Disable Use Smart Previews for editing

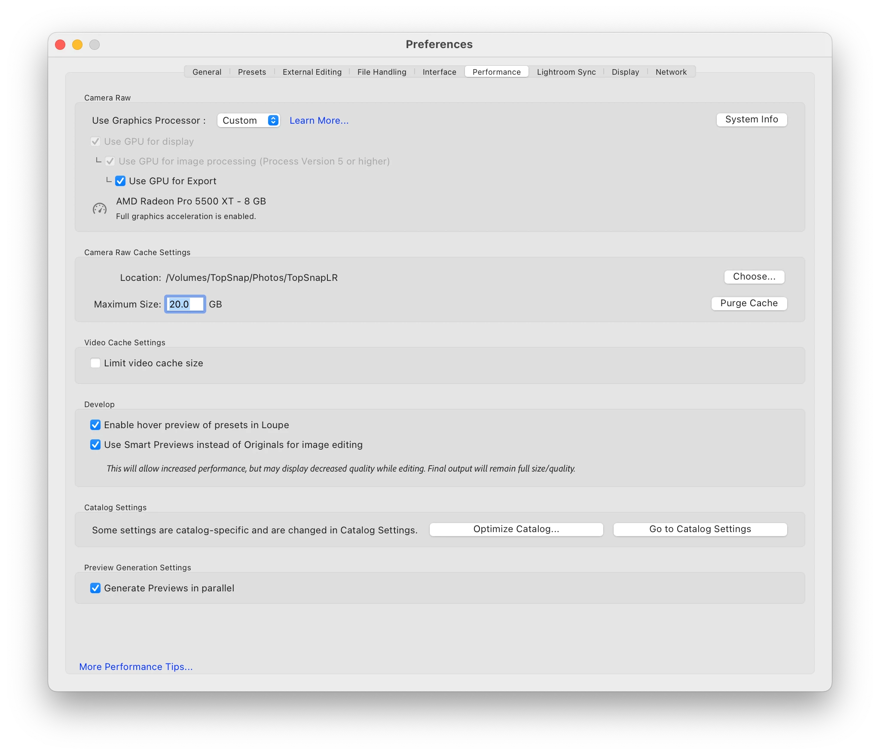pyautogui.click(x=95, y=445)
